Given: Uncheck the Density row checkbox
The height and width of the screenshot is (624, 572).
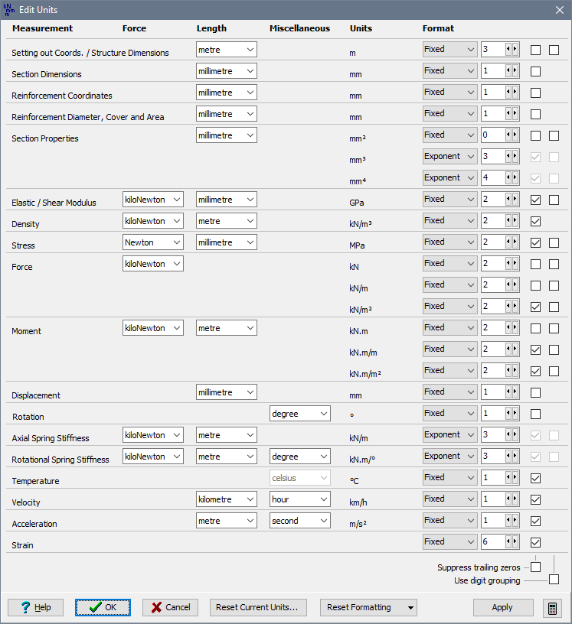Looking at the screenshot, I should (535, 222).
